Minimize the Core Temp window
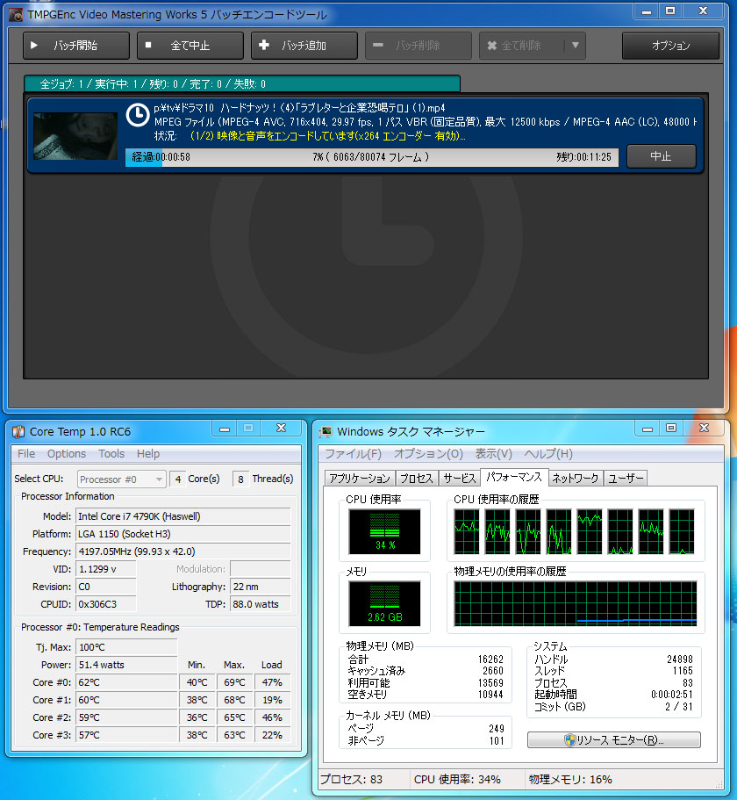 (225, 429)
